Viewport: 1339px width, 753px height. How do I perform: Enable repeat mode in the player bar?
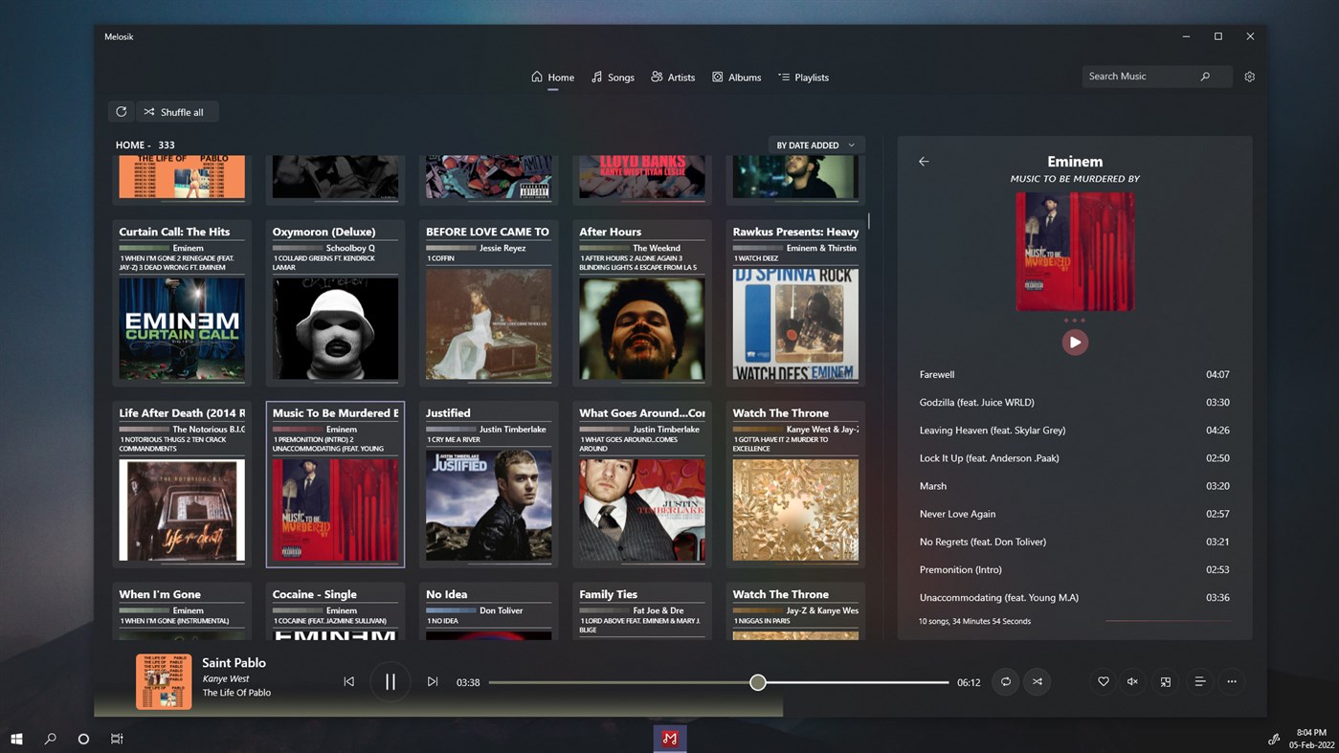[x=1006, y=681]
